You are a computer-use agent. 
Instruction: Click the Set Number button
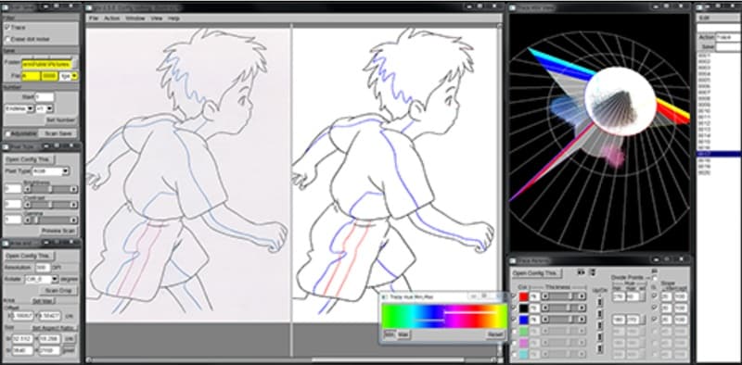pos(60,120)
